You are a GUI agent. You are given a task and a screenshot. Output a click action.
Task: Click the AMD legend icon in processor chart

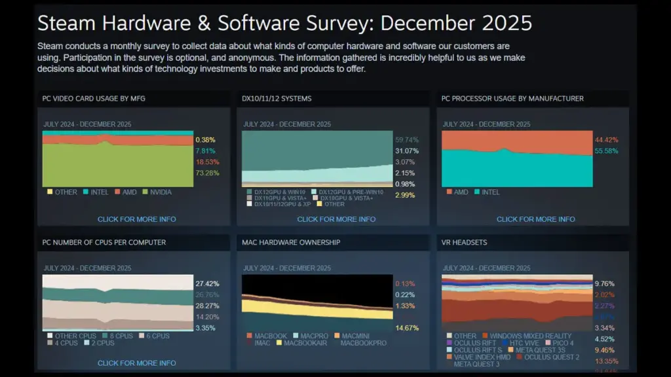[x=448, y=192]
